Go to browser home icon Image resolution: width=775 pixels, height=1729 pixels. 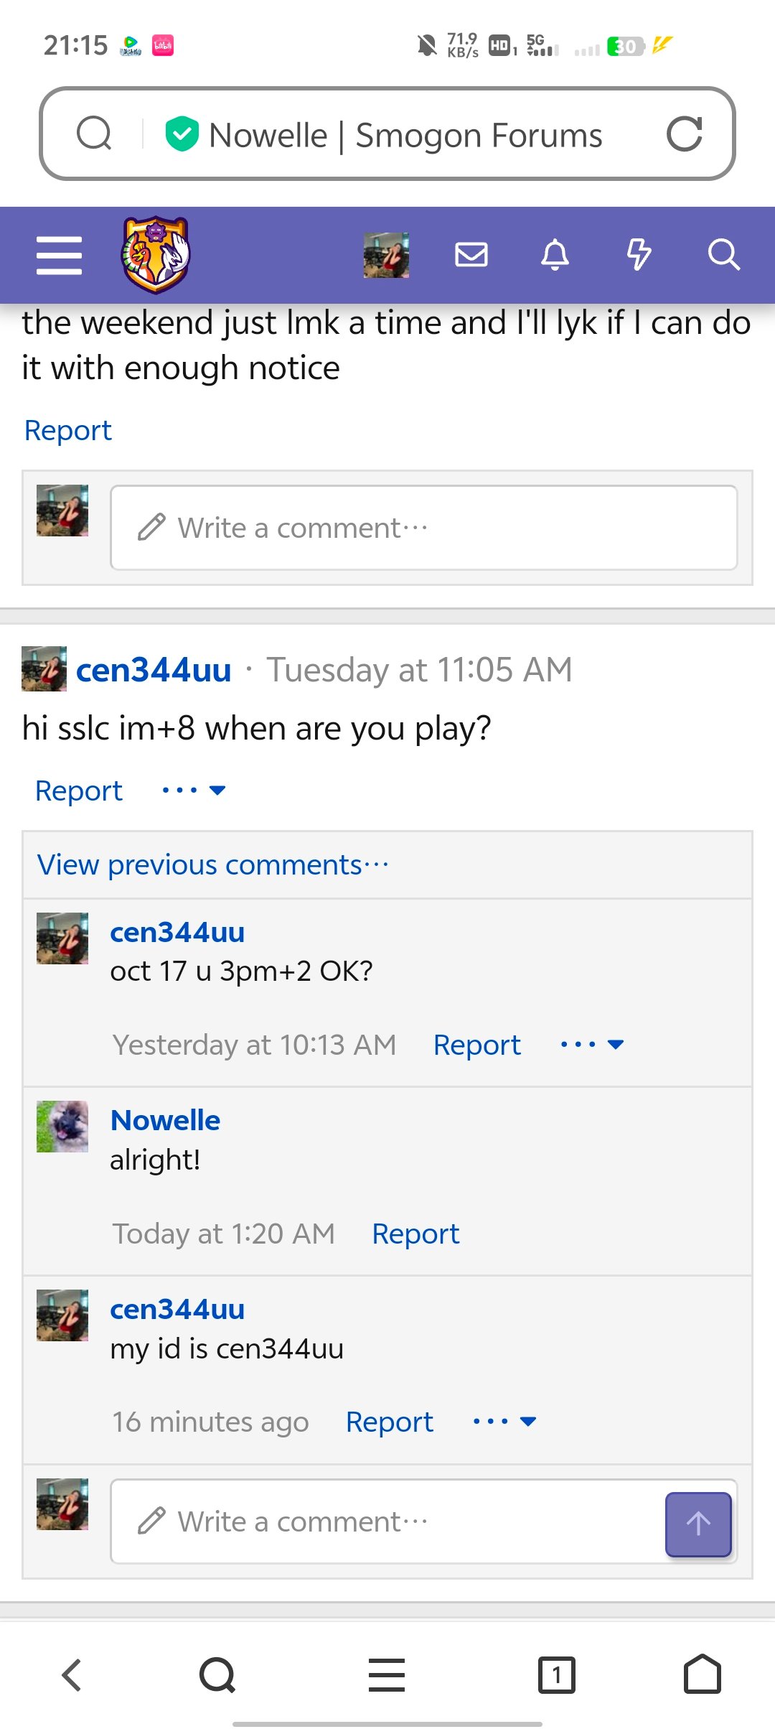pyautogui.click(x=703, y=1674)
